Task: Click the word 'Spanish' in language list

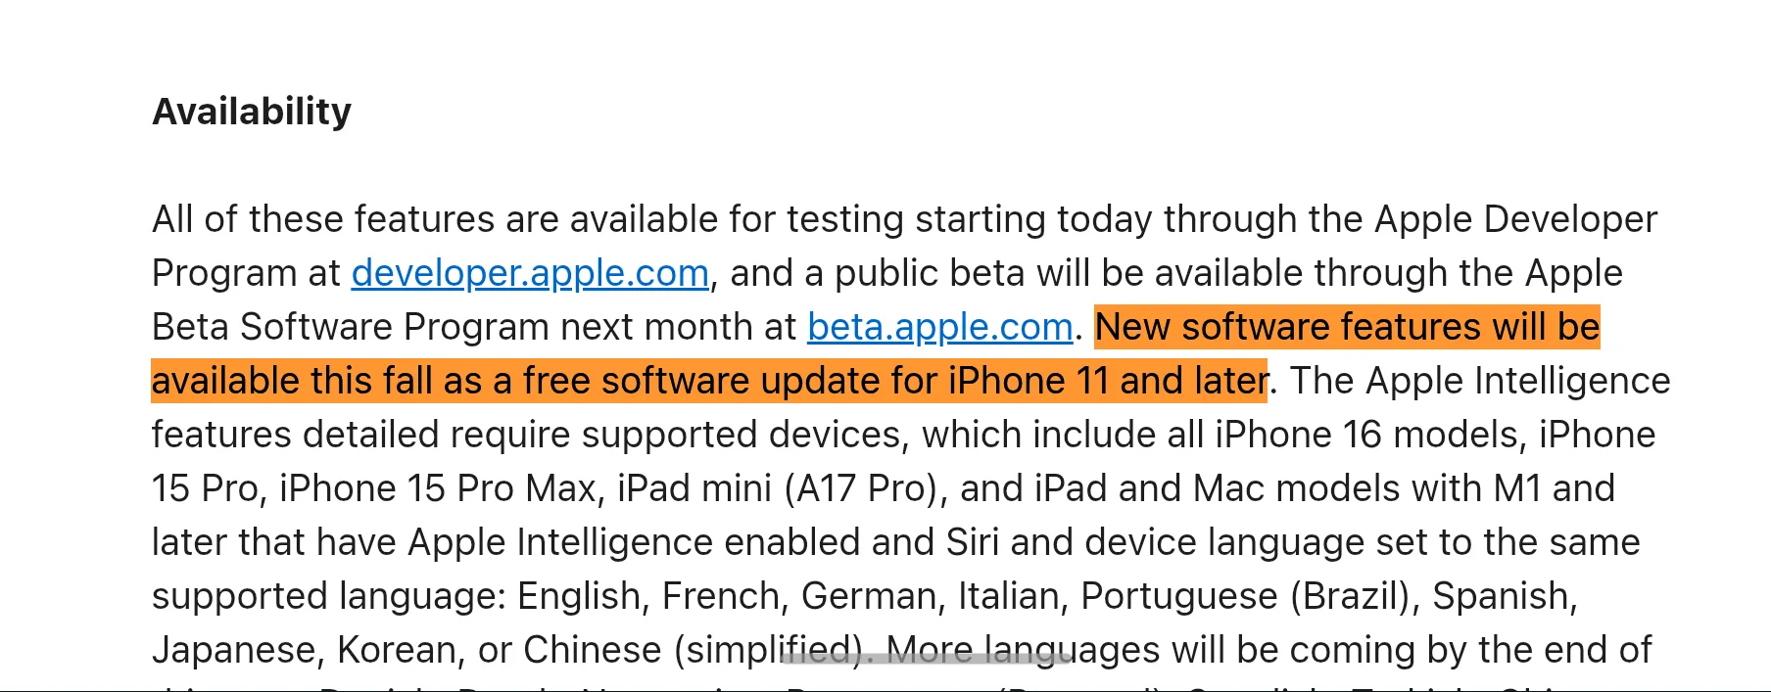Action: pos(1503,596)
